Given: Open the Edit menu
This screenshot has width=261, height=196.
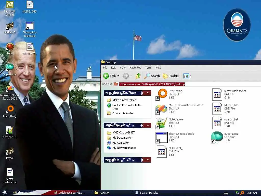Looking at the screenshot, I should (113, 67).
